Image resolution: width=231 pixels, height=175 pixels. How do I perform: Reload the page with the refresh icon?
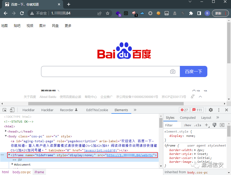pos(22,13)
